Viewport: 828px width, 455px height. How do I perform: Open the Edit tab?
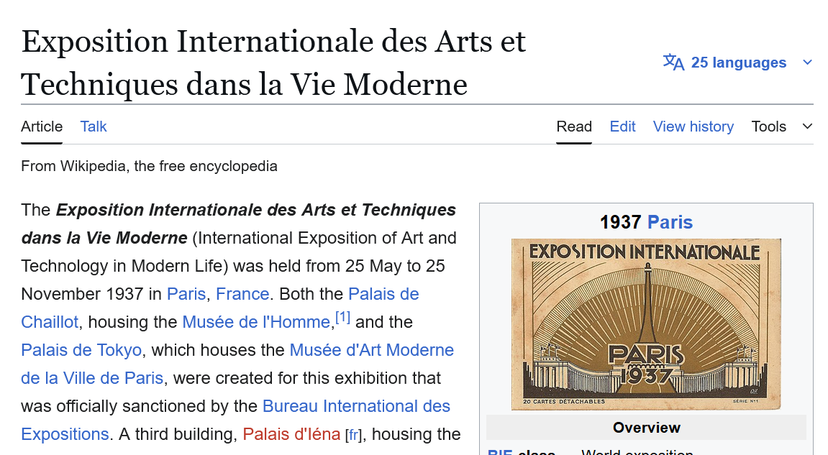point(622,127)
